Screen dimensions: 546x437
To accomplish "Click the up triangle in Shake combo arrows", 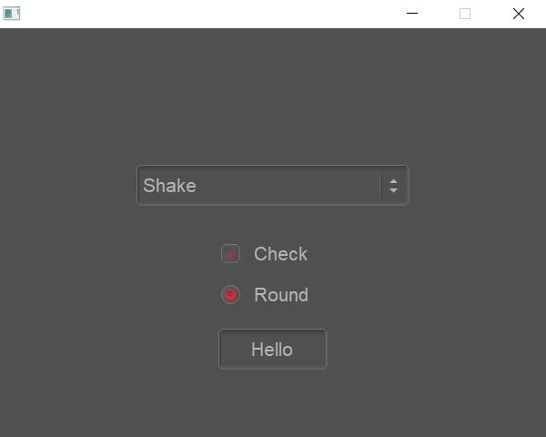I will [393, 181].
